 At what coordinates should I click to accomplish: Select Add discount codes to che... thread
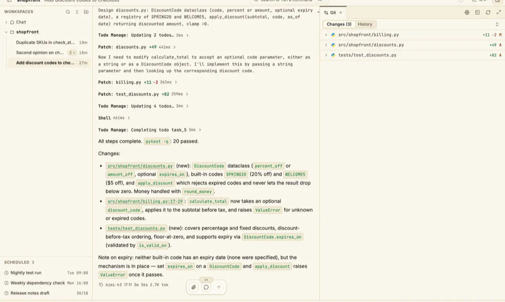[49, 63]
